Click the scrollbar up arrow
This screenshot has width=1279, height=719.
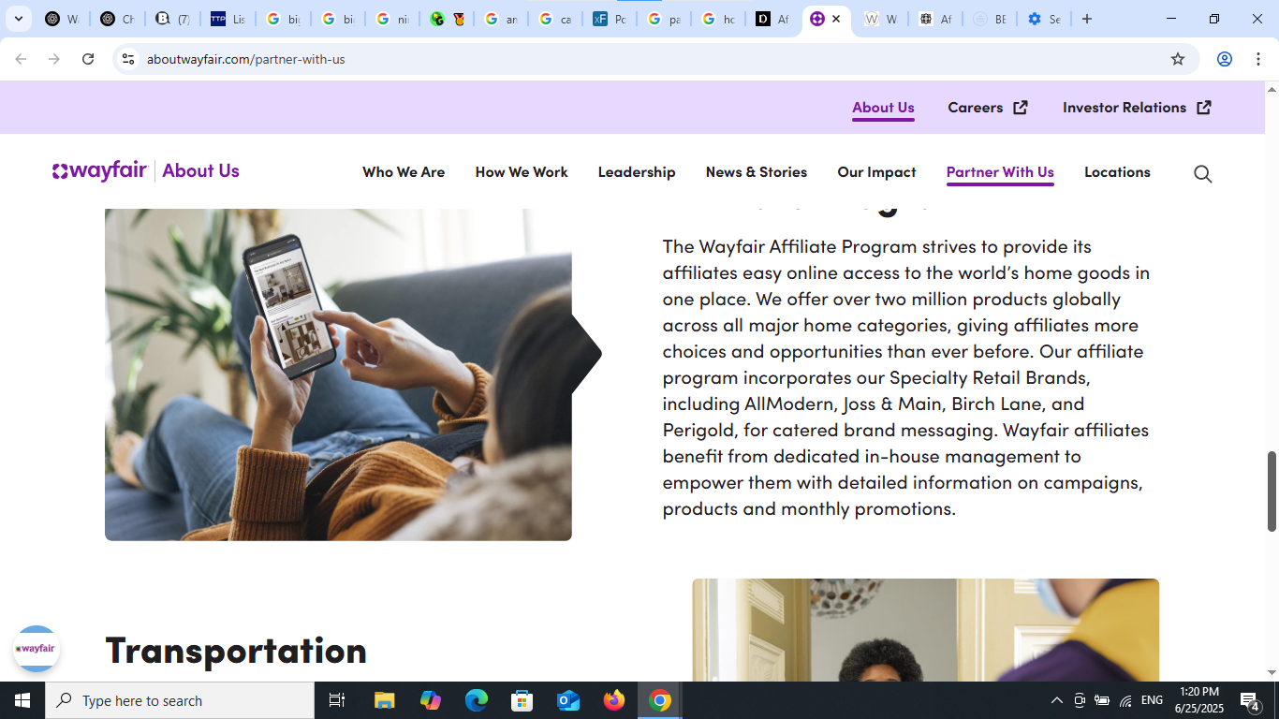[1272, 89]
